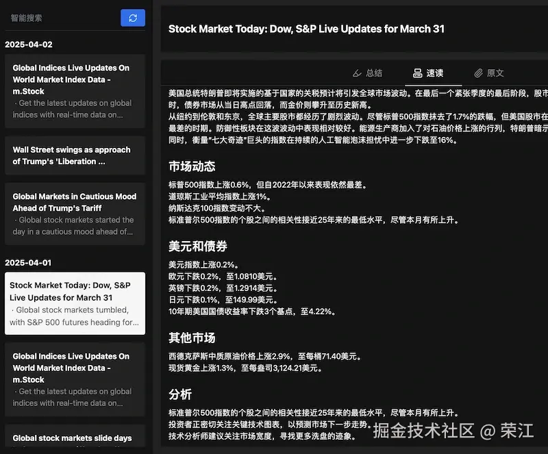Select second 'Global Indices Live Updates' card
This screenshot has width=548, height=454.
(x=75, y=379)
